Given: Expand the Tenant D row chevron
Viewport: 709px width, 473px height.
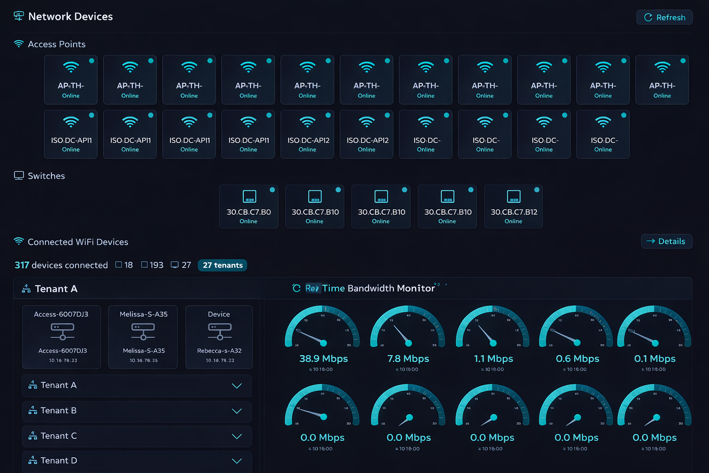Looking at the screenshot, I should tap(237, 461).
